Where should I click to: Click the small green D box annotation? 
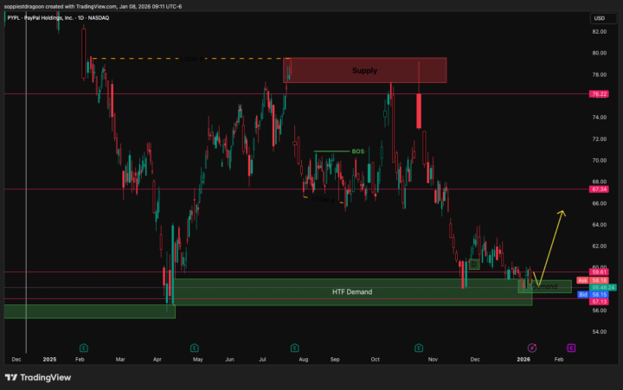[474, 265]
